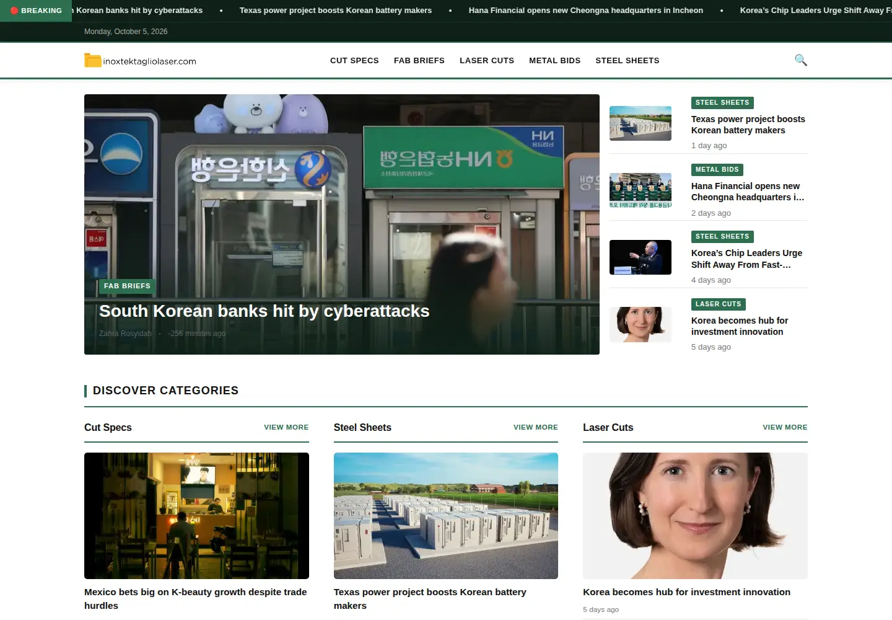Click sidebar thumbnail of woman's portrait

pyautogui.click(x=641, y=324)
